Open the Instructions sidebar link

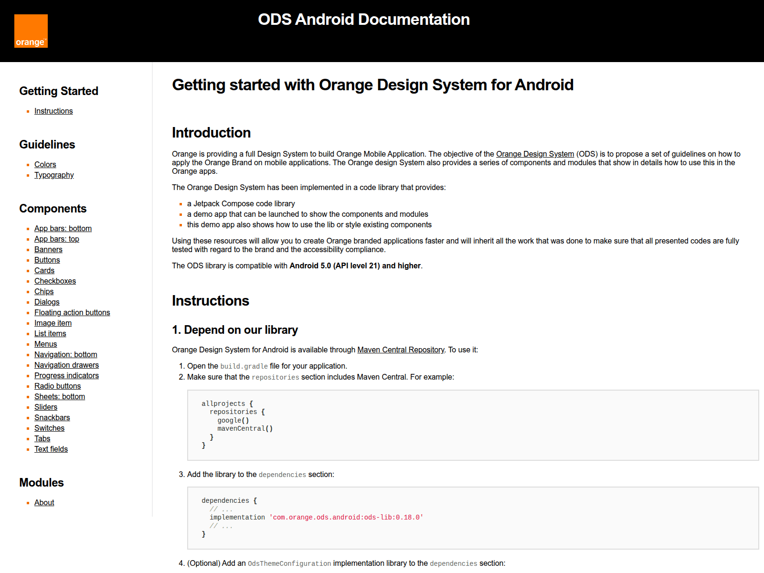[x=53, y=111]
